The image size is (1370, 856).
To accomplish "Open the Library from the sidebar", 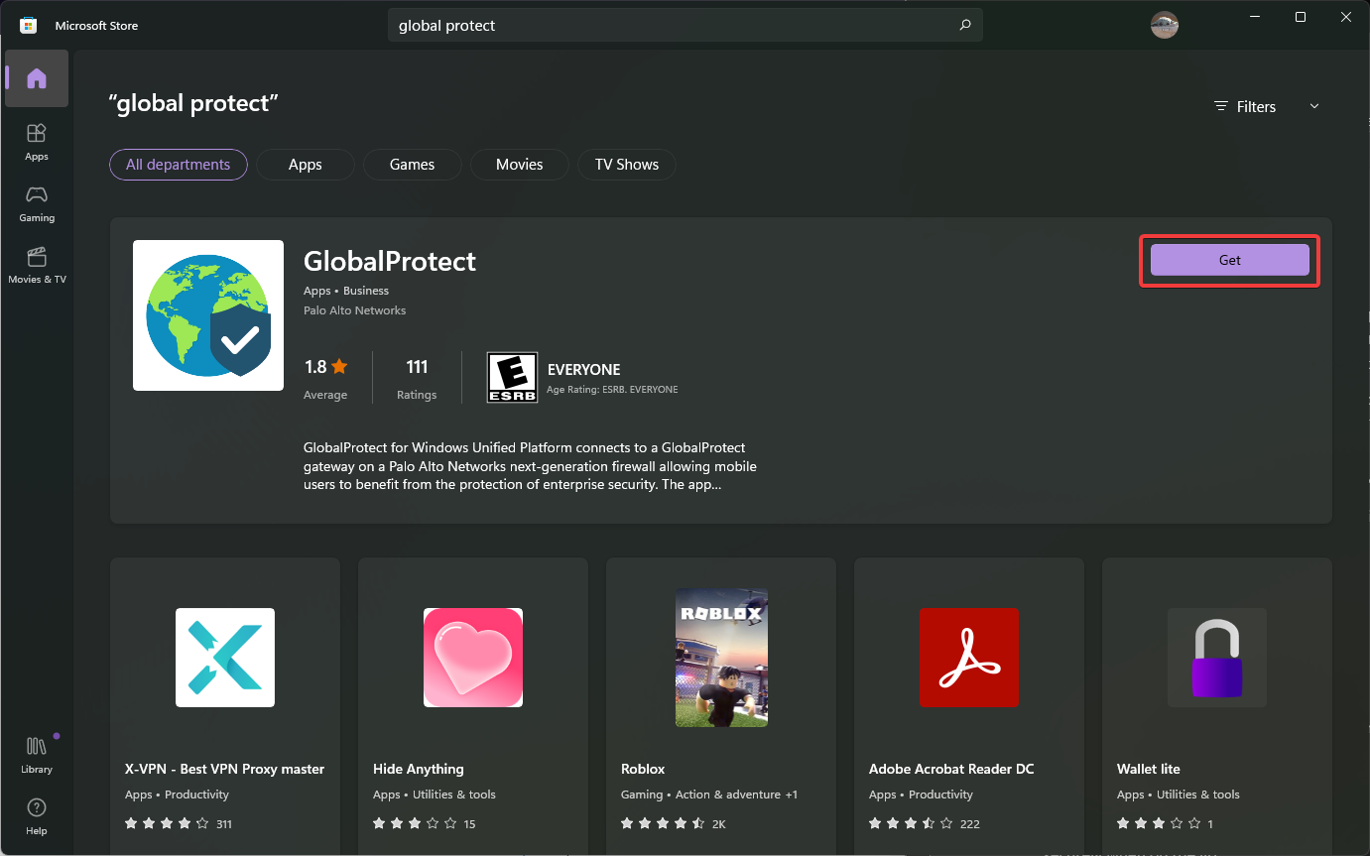I will coord(37,749).
